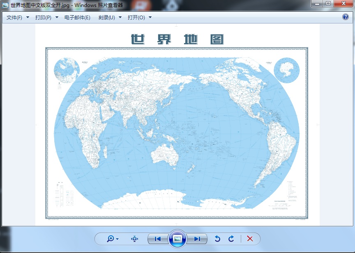355x253 pixels.
Task: Go to the next image
Action: pyautogui.click(x=197, y=239)
